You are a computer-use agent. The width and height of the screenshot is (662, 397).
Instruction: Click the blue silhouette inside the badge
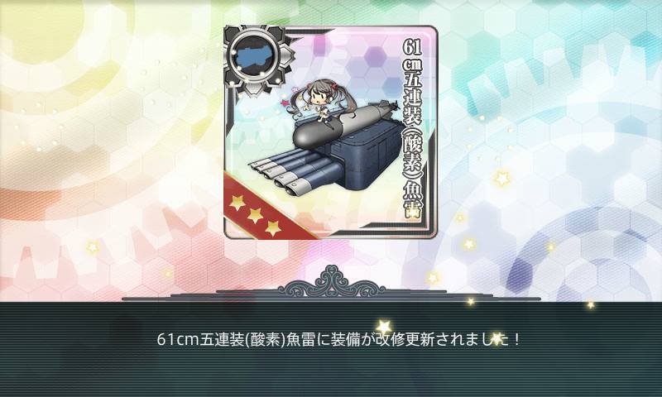(x=255, y=55)
